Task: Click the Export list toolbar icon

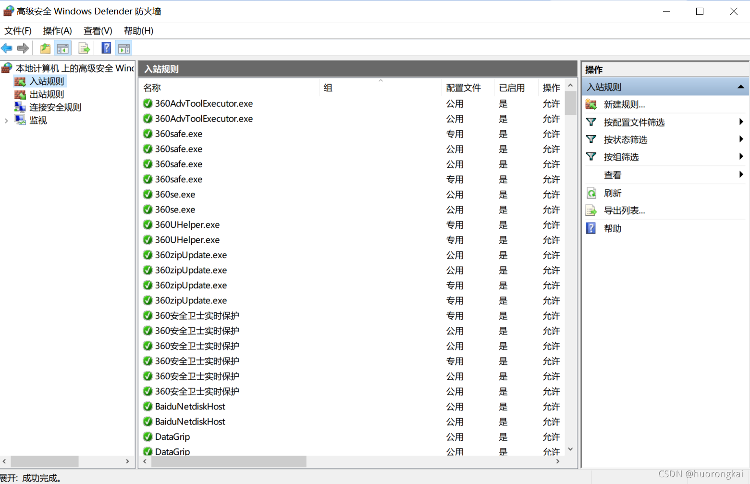Action: 84,48
